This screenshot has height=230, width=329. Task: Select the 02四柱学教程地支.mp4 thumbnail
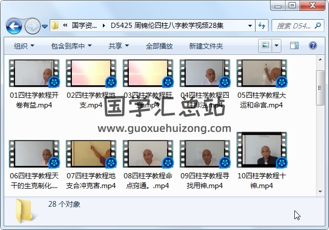coord(91,73)
